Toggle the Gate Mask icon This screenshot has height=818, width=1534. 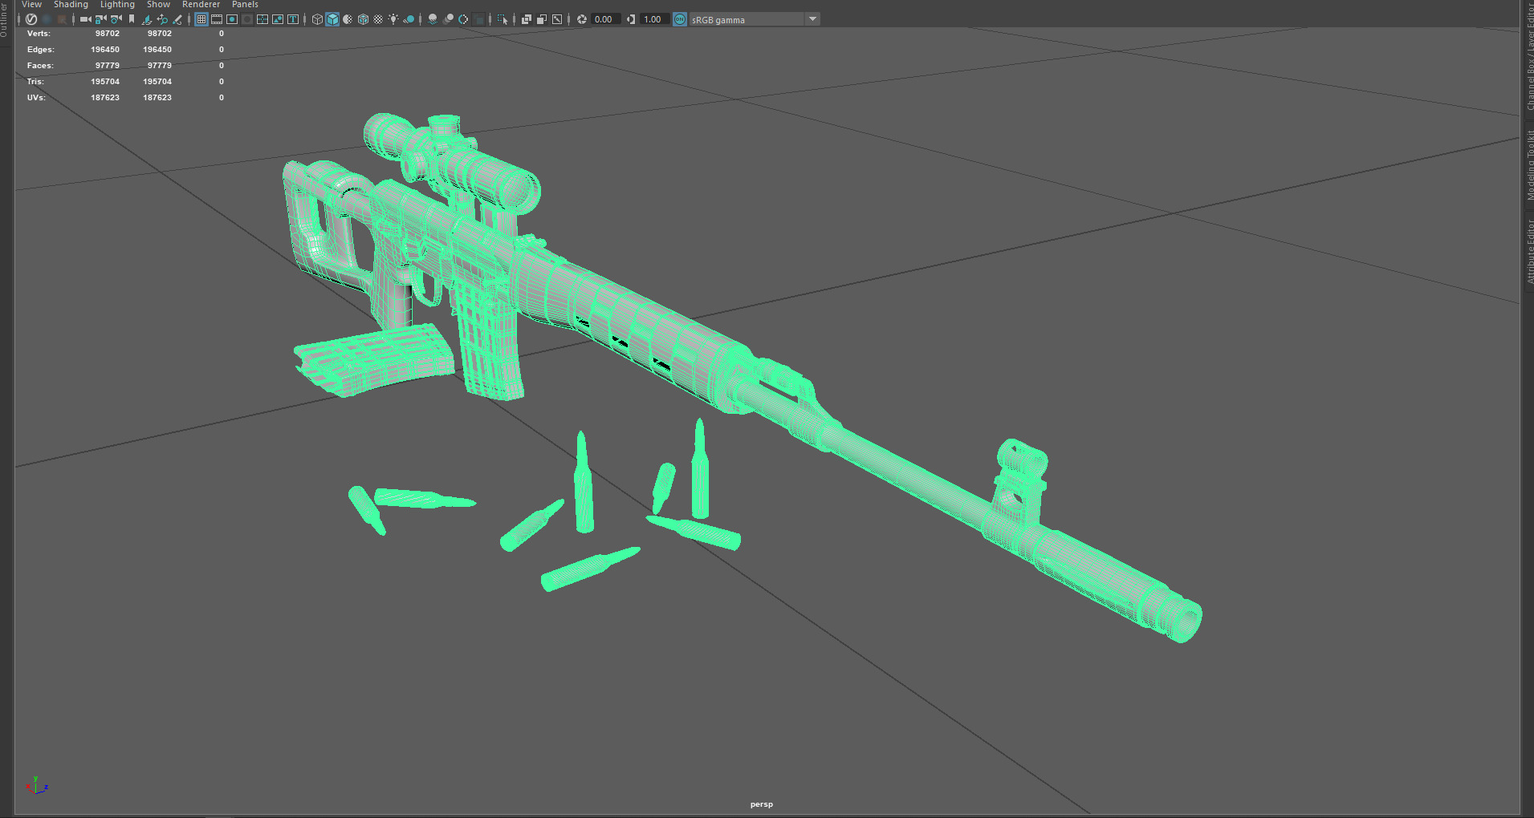[247, 19]
